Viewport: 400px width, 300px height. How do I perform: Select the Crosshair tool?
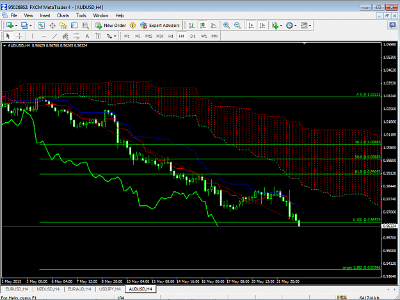(x=19, y=36)
